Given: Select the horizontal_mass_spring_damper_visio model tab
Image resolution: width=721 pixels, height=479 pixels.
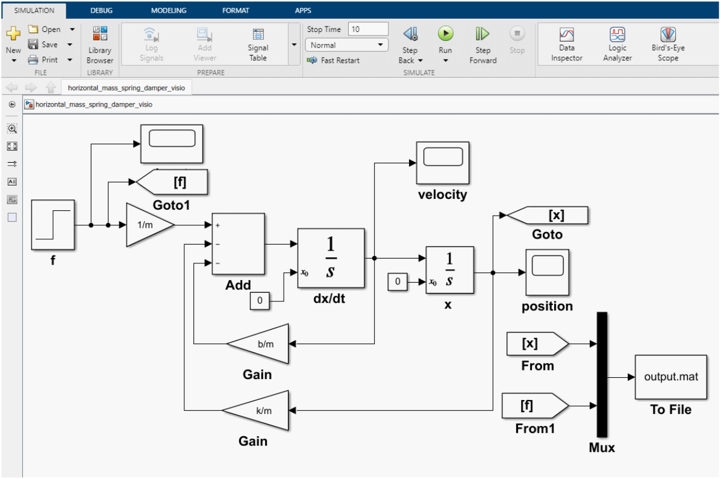Looking at the screenshot, I should click(126, 87).
